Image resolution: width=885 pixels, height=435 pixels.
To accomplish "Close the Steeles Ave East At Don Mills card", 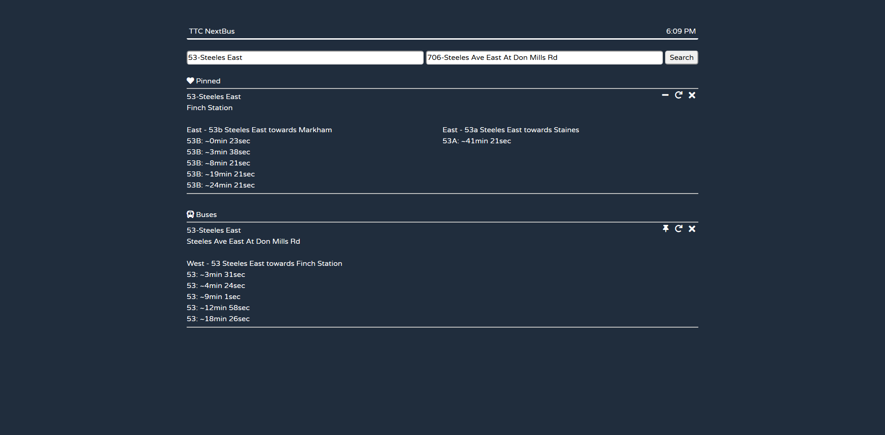I will coord(692,229).
